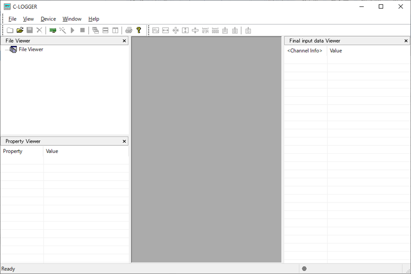Open the Window menu
Screen dimensions: 411x274
click(x=72, y=19)
